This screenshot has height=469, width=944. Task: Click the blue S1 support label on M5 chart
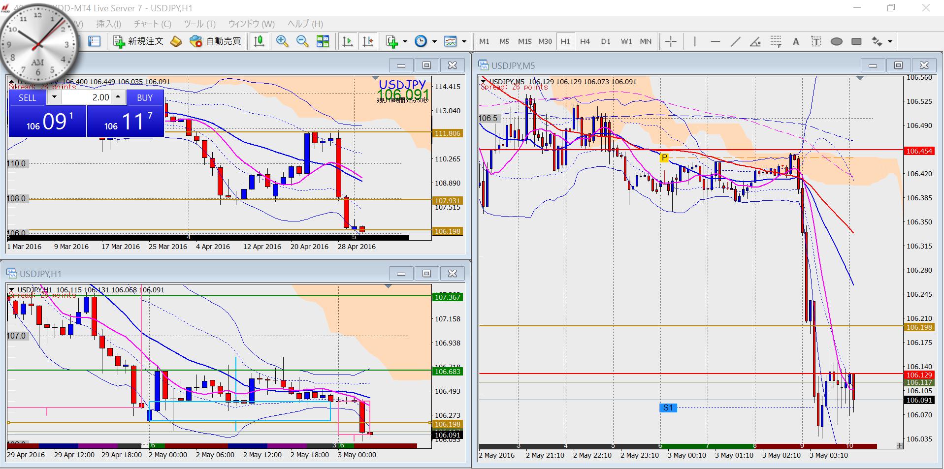(668, 407)
